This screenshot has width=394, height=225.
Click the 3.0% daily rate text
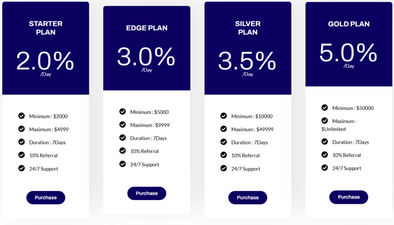(146, 57)
